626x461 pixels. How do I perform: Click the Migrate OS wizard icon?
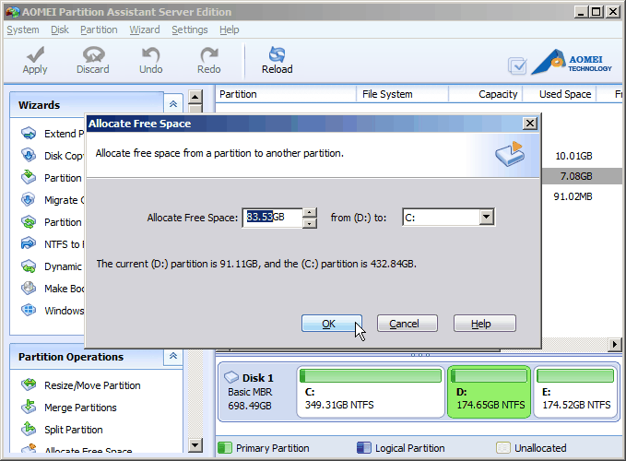click(x=29, y=199)
